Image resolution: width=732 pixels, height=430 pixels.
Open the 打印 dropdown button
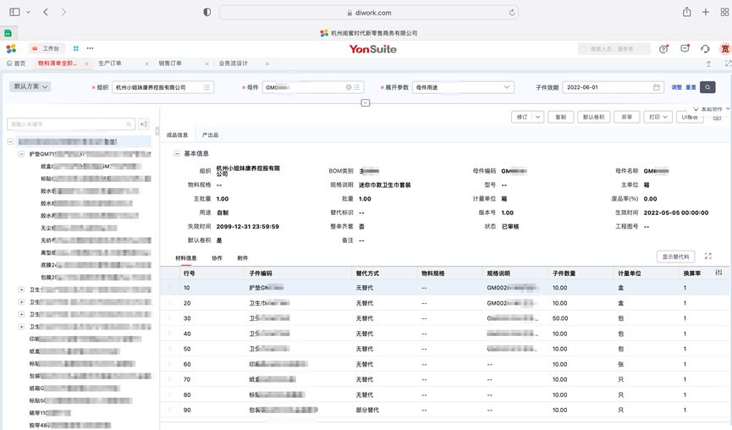pos(657,118)
